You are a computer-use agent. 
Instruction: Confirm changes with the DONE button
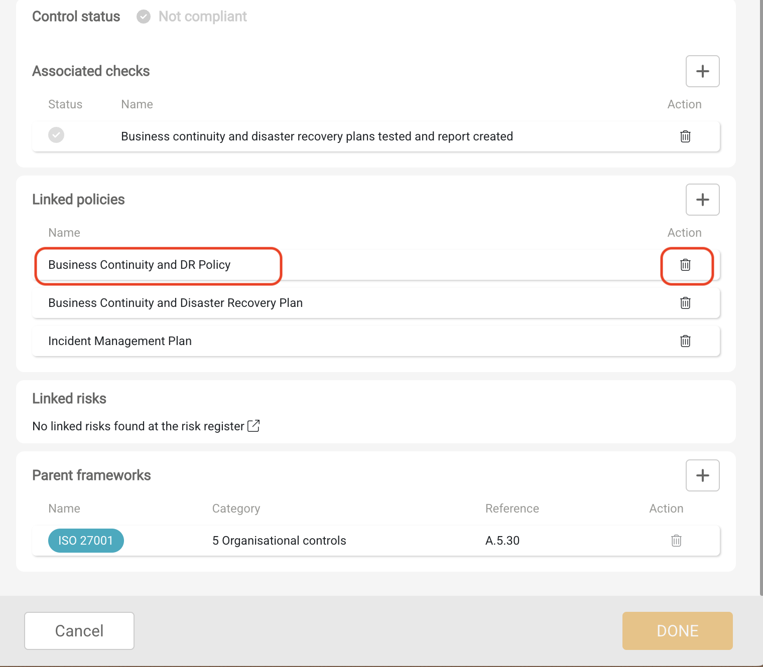[x=677, y=631]
